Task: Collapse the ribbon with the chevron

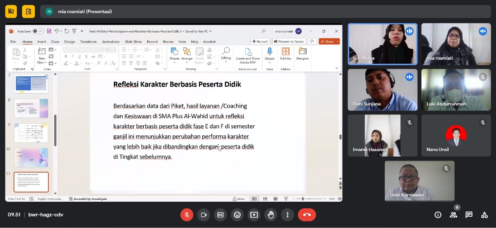Action: [x=337, y=68]
